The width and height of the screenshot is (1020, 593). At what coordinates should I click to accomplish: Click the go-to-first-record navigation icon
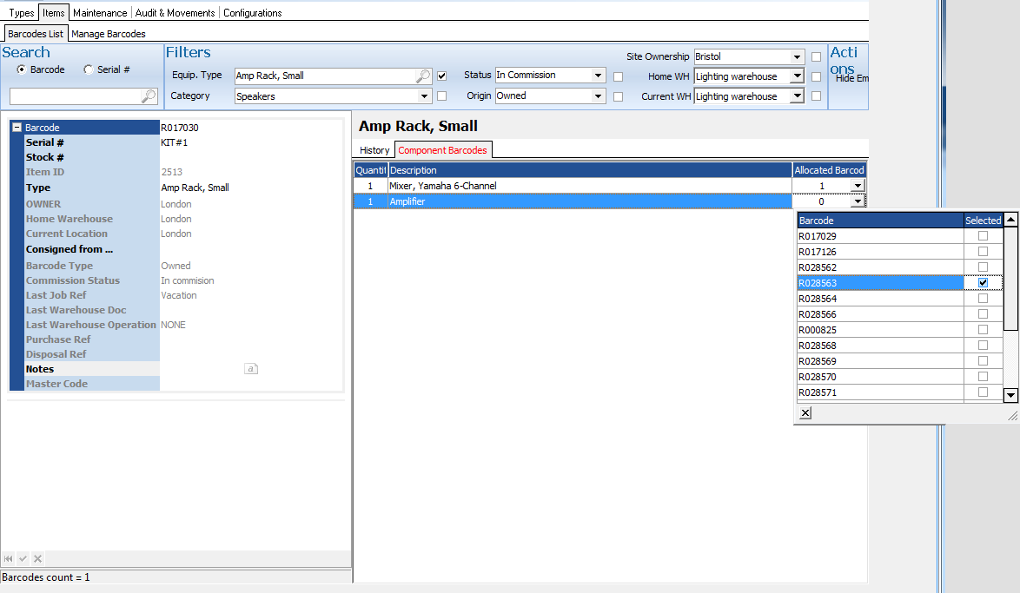(9, 558)
